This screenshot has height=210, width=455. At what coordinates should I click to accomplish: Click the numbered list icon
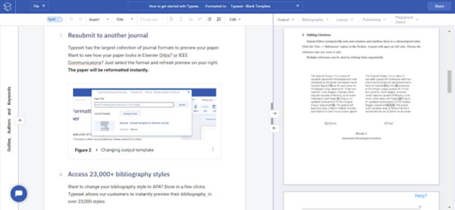click(219, 19)
